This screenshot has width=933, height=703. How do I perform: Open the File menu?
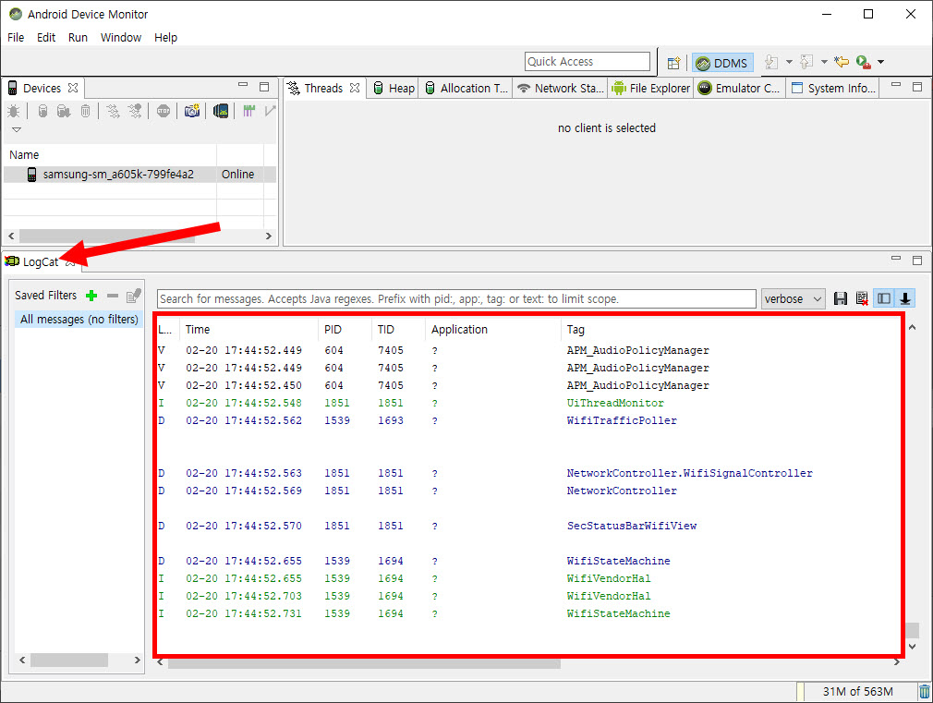[16, 38]
